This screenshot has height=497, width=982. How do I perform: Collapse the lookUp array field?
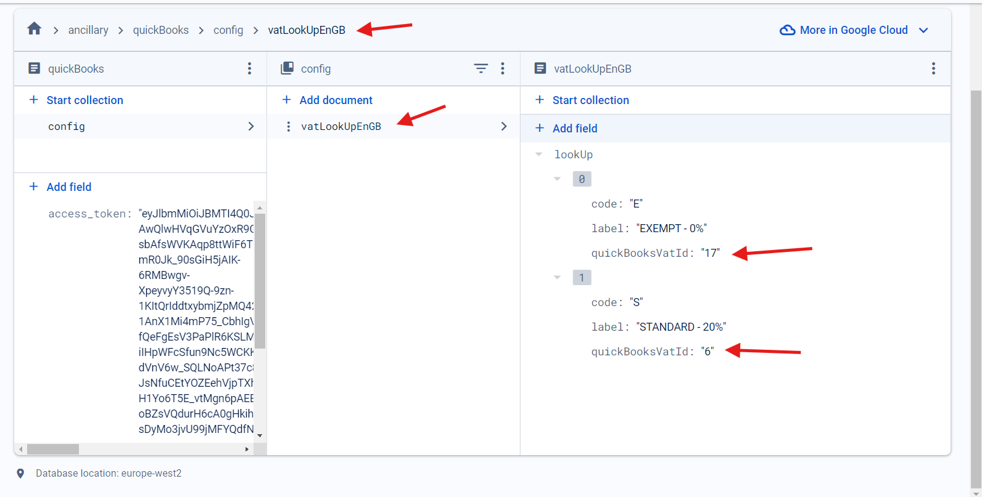click(x=539, y=155)
